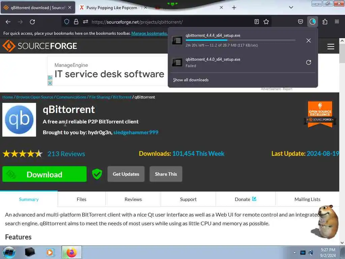Open the Windows Start menu
Screen dimensions: 345x259
pyautogui.click(x=9, y=252)
